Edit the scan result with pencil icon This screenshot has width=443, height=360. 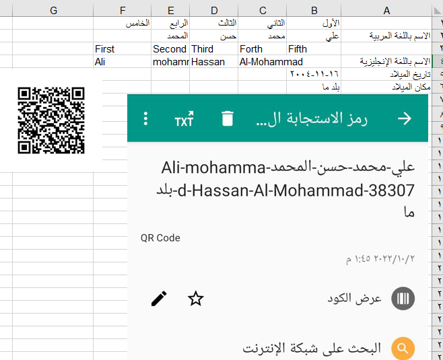[159, 299]
